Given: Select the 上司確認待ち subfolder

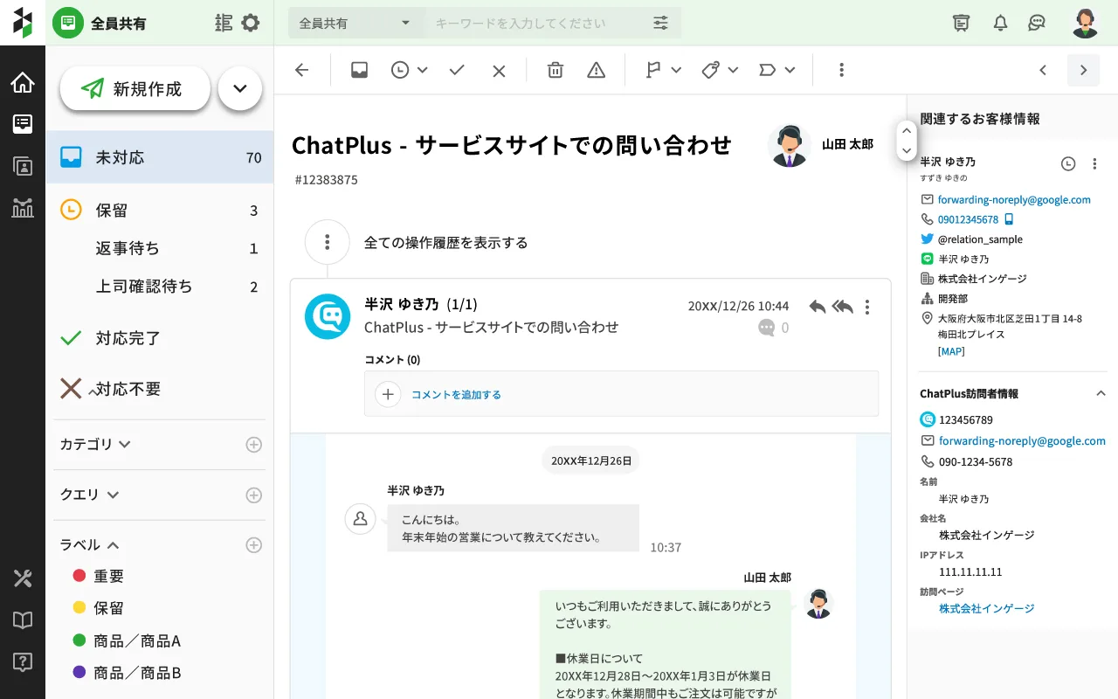Looking at the screenshot, I should pos(160,286).
